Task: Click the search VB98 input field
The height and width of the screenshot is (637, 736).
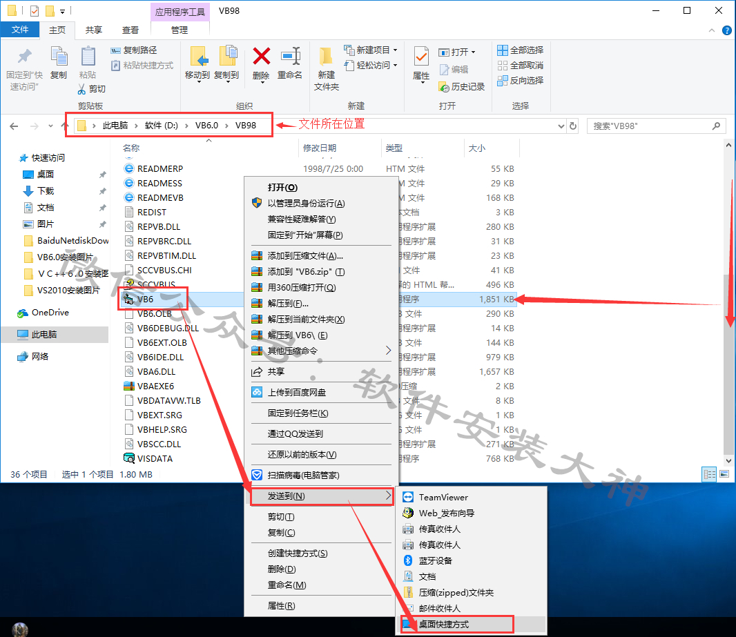Action: [x=650, y=126]
